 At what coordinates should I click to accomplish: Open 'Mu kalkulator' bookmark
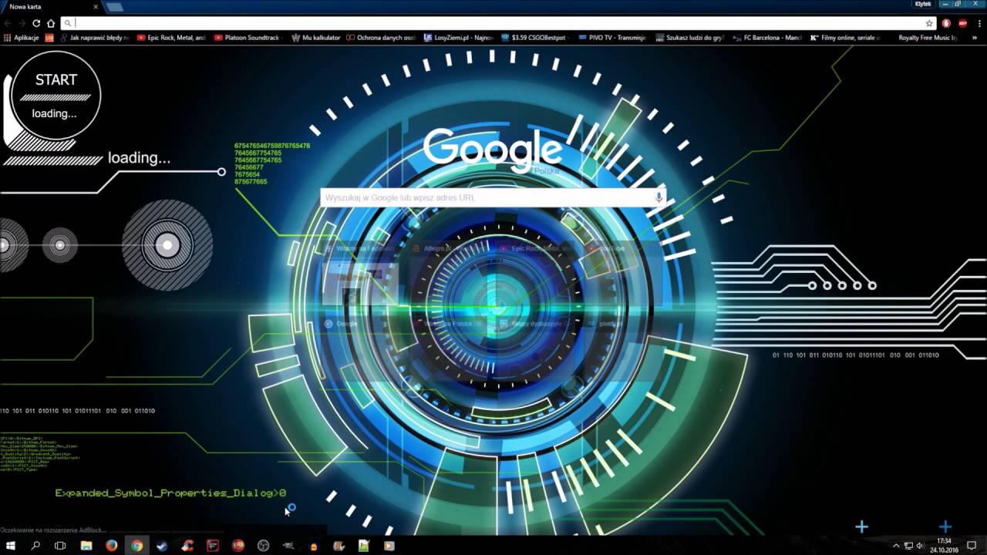(316, 37)
